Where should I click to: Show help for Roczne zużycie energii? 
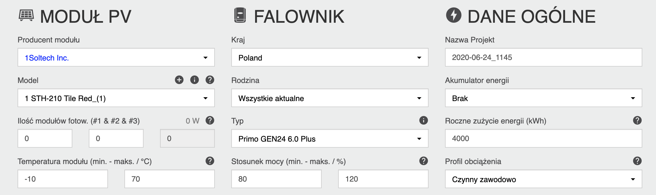(637, 120)
